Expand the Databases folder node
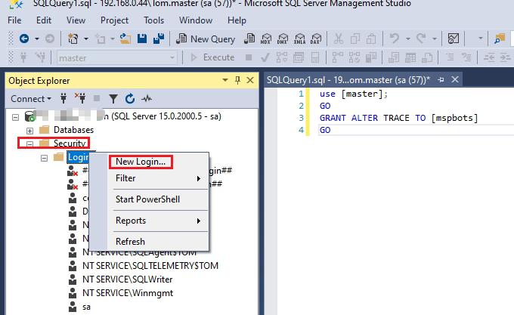514x315 pixels. (x=30, y=130)
